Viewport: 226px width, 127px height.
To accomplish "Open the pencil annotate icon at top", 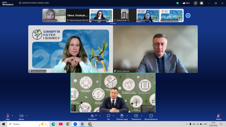I will pos(195,3).
